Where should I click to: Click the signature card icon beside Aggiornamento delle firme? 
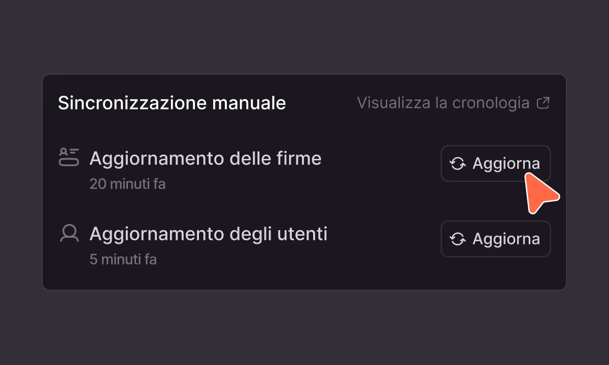pyautogui.click(x=69, y=157)
